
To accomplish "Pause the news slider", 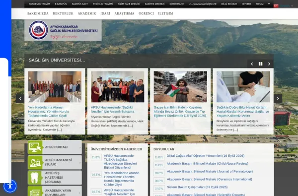I will 261,64.
